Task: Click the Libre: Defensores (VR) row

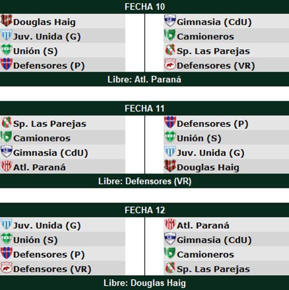Action: (x=144, y=181)
